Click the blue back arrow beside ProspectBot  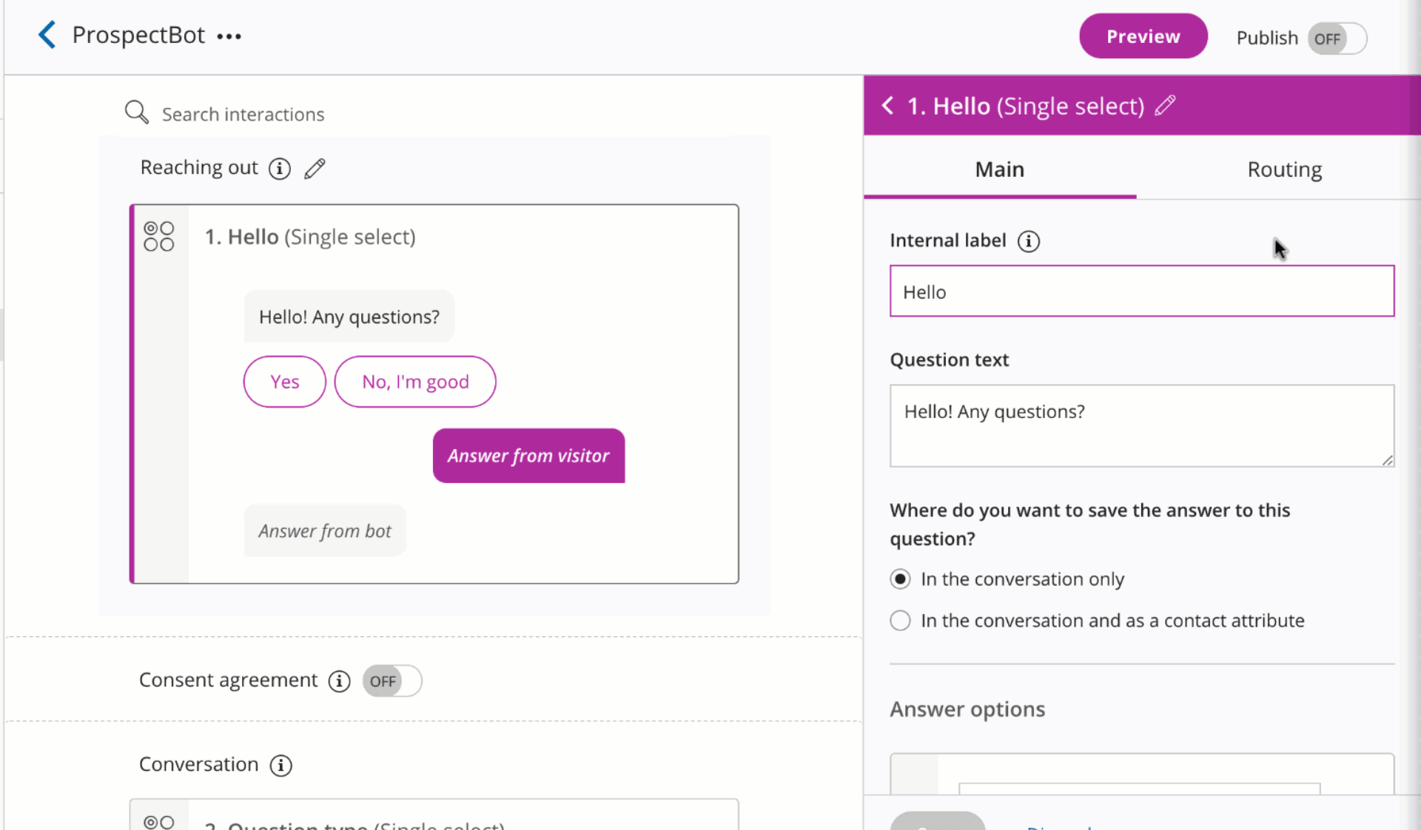(47, 35)
